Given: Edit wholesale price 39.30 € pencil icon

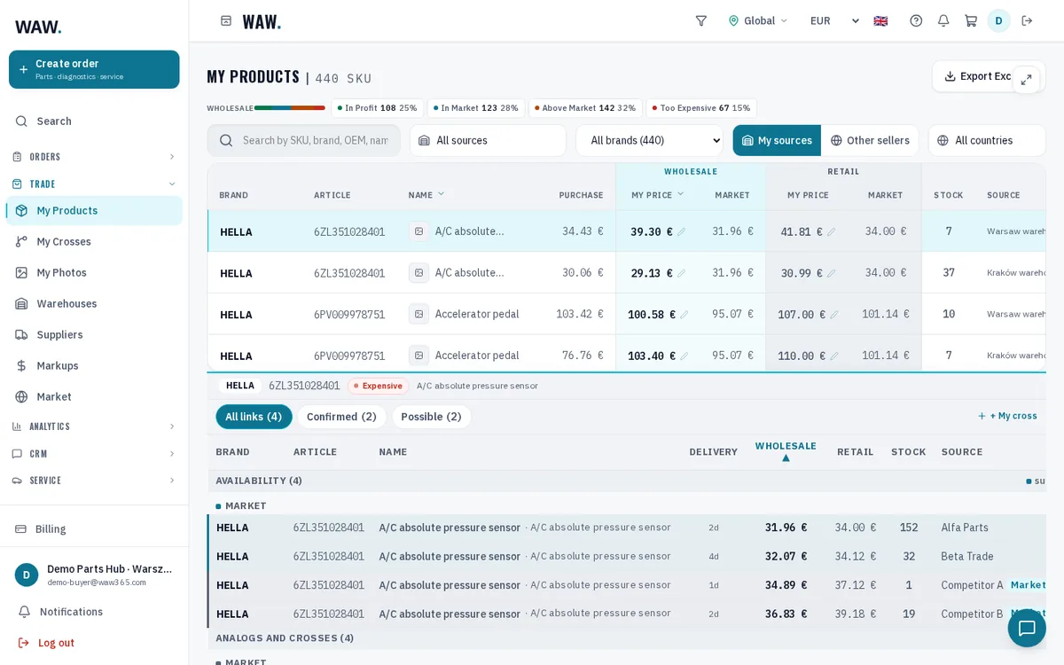Looking at the screenshot, I should tap(681, 232).
